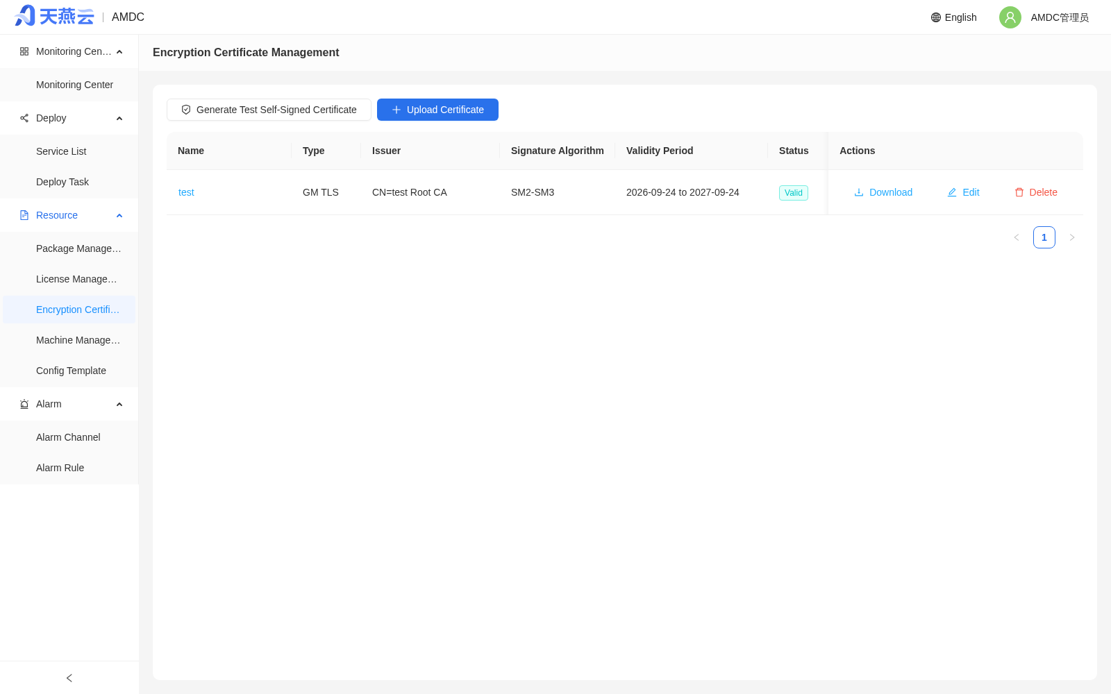Click the Deploy share-nodes icon

[24, 118]
